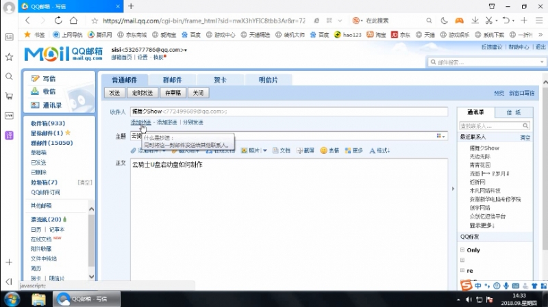Click the volume speaker tray icon
548x307 pixels.
point(469,299)
